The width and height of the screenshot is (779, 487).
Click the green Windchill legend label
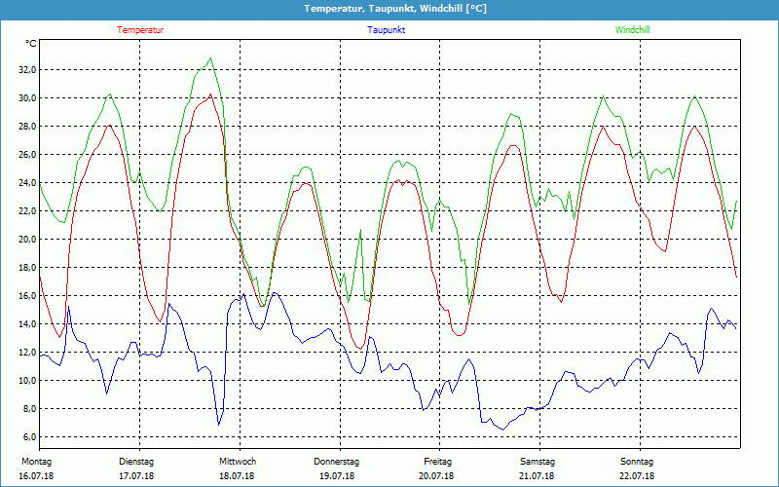tap(632, 30)
